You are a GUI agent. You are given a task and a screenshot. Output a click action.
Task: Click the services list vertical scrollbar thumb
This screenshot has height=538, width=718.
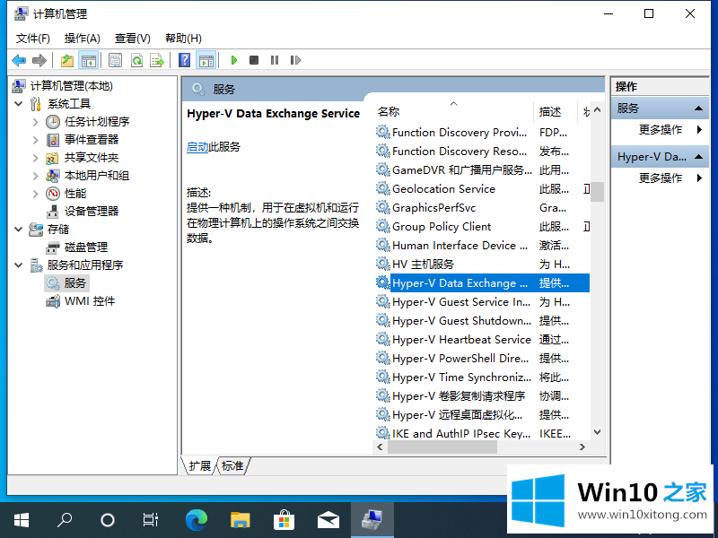(597, 192)
